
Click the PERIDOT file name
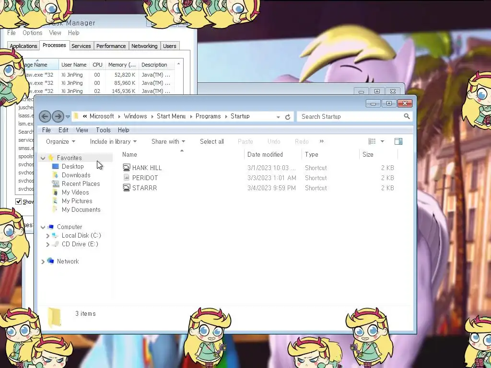tap(145, 178)
